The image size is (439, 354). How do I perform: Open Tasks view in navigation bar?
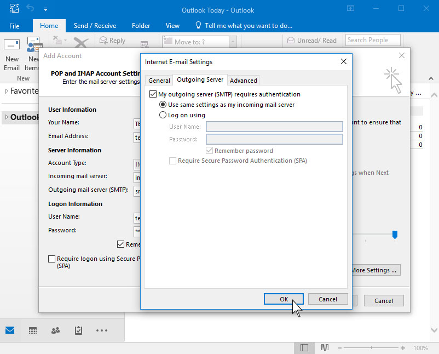click(x=78, y=330)
